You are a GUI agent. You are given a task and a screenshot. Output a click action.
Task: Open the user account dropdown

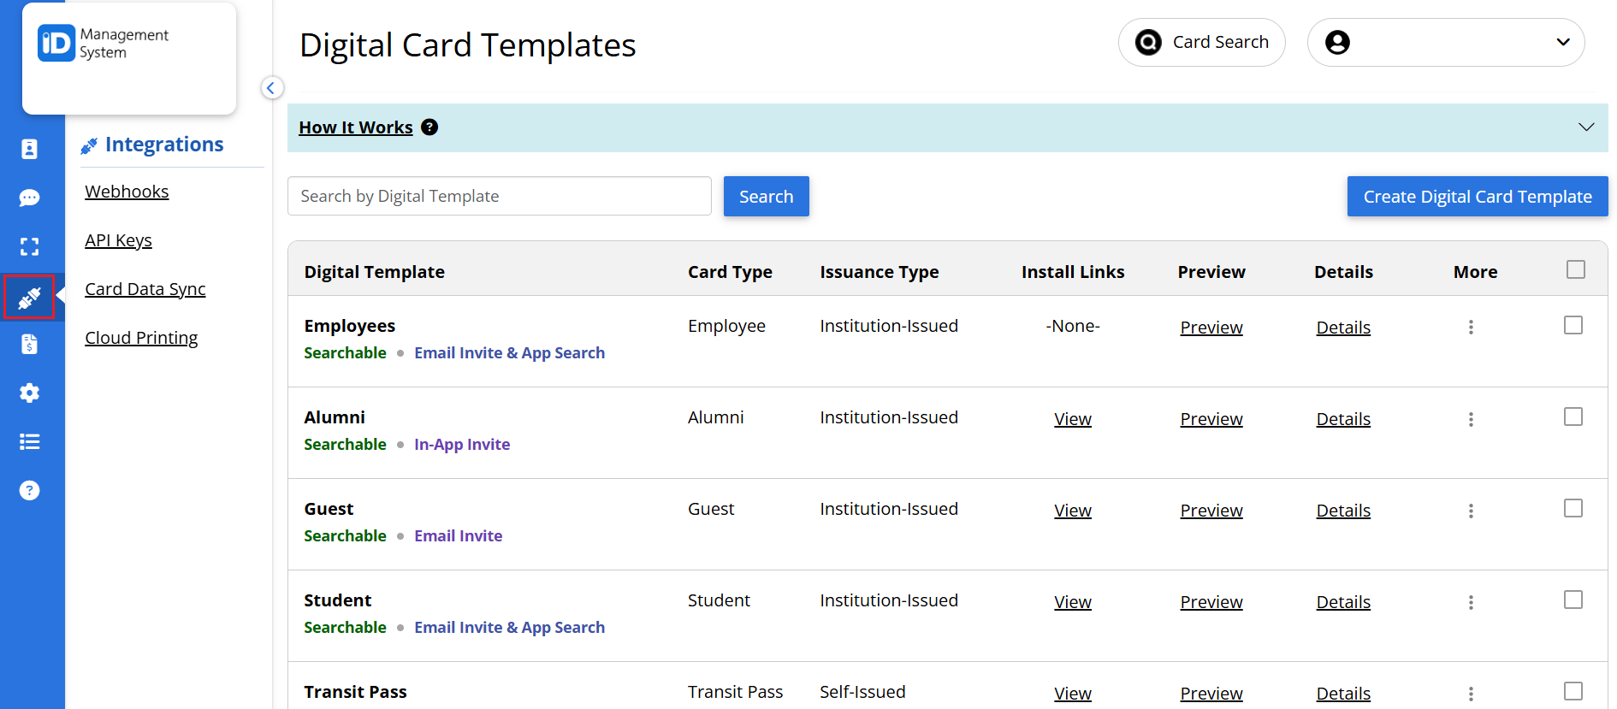tap(1445, 42)
